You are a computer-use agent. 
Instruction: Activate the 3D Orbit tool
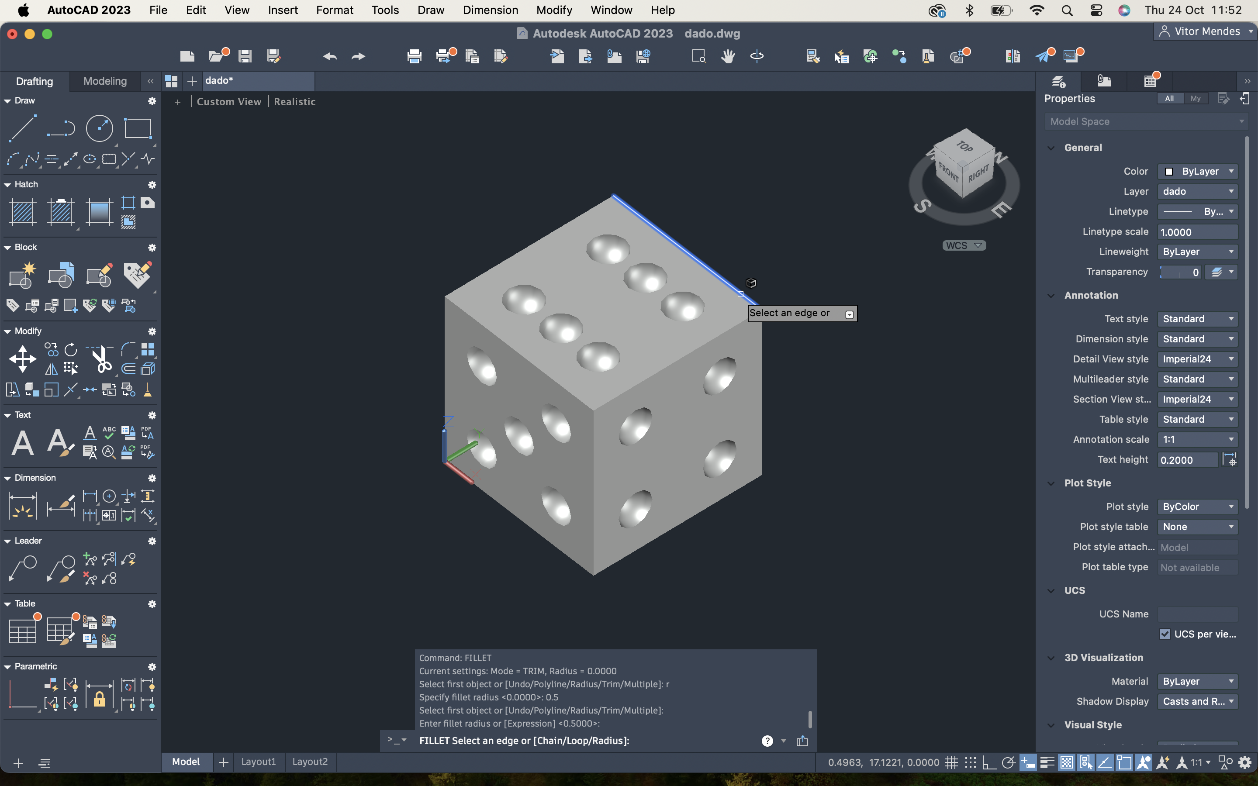[757, 56]
